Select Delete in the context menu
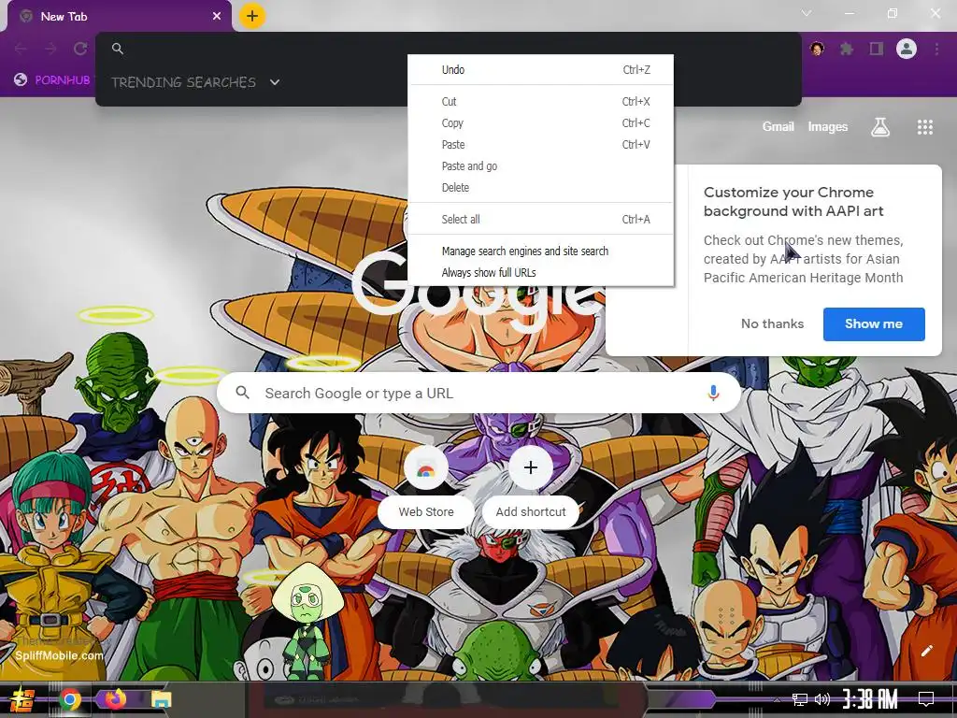Screen dimensions: 957x718 click(x=541, y=187)
